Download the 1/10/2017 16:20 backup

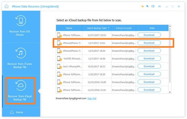click(x=149, y=74)
